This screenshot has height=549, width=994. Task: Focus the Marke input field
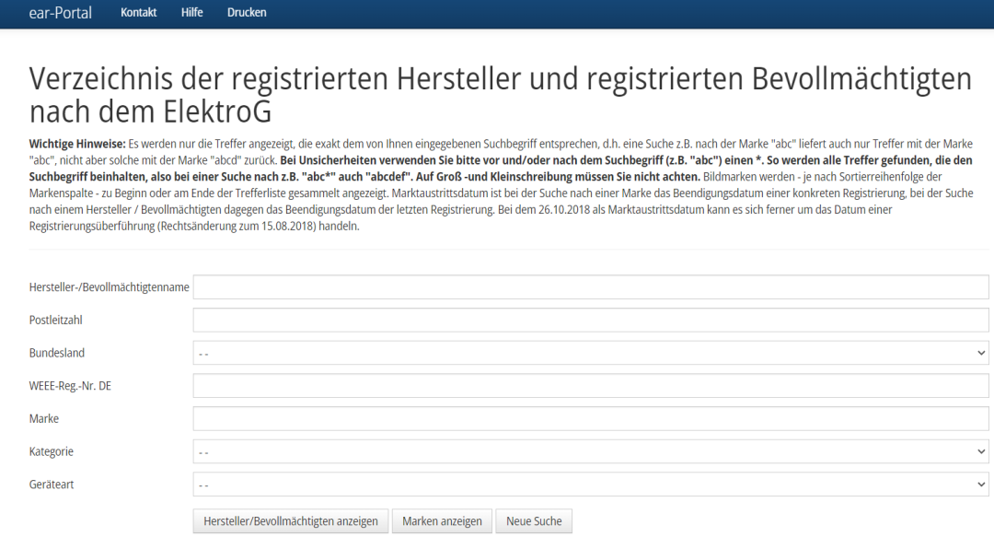[591, 419]
